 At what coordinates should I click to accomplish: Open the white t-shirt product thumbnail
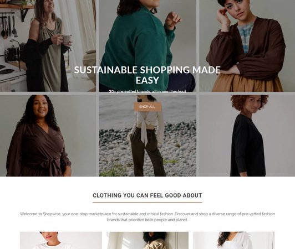(x=61, y=240)
